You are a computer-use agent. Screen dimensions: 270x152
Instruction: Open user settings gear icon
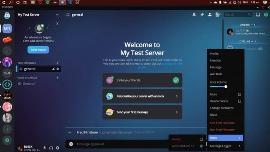[x=57, y=148]
